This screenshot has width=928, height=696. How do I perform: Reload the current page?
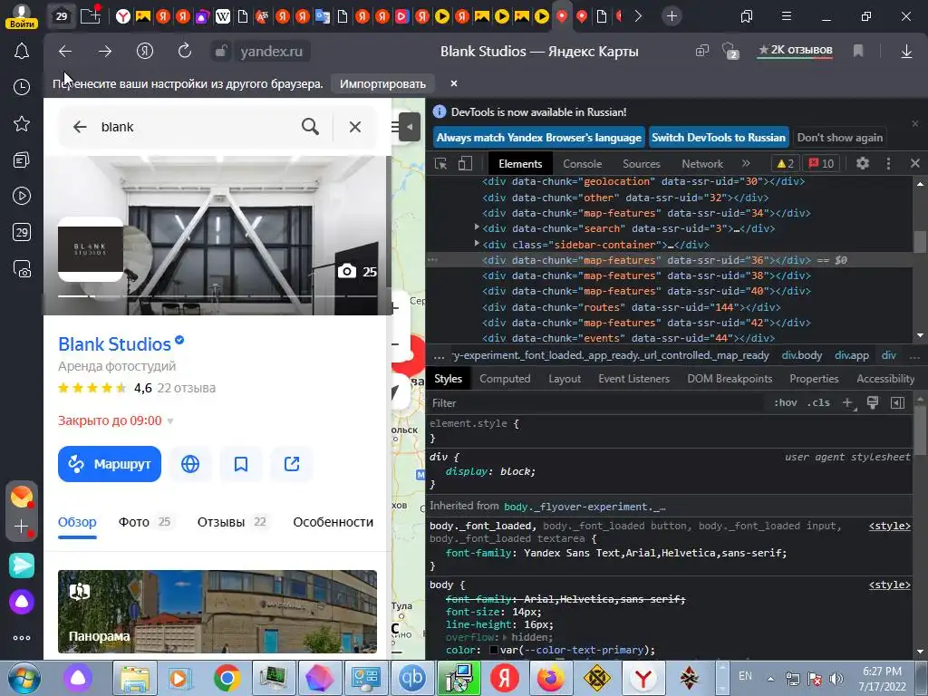tap(185, 52)
